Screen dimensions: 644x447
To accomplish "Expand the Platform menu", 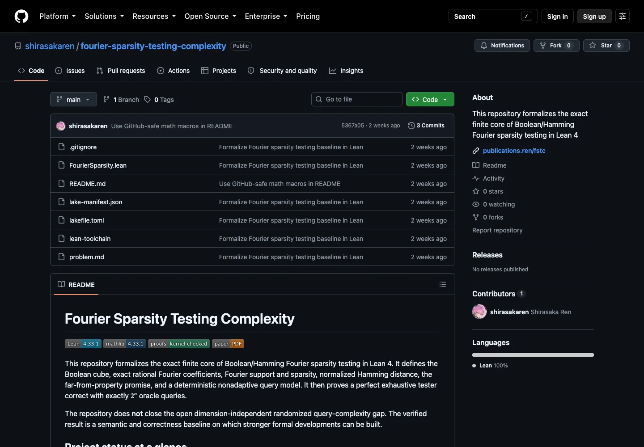I will (x=57, y=16).
